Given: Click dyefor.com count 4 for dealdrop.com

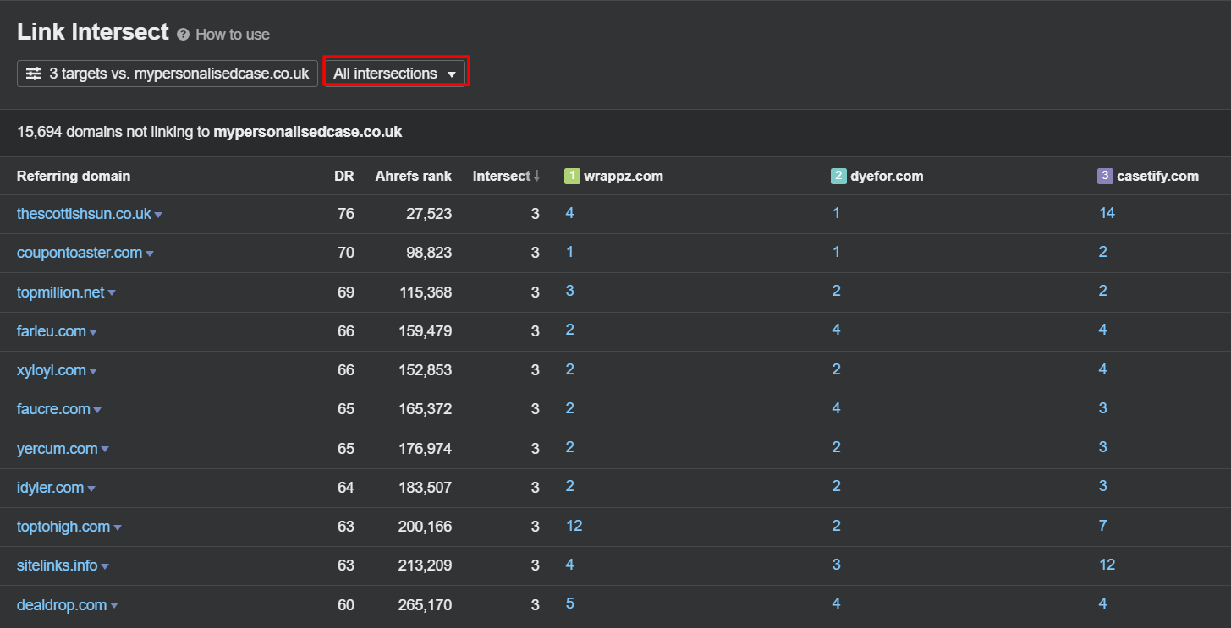Looking at the screenshot, I should (x=836, y=603).
